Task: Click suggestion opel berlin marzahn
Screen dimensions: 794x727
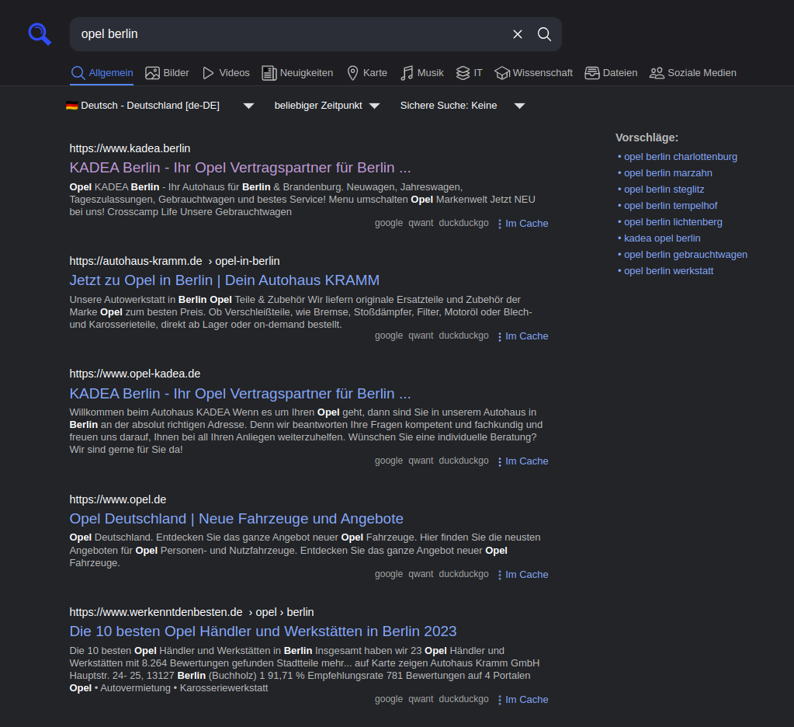Action: (668, 173)
